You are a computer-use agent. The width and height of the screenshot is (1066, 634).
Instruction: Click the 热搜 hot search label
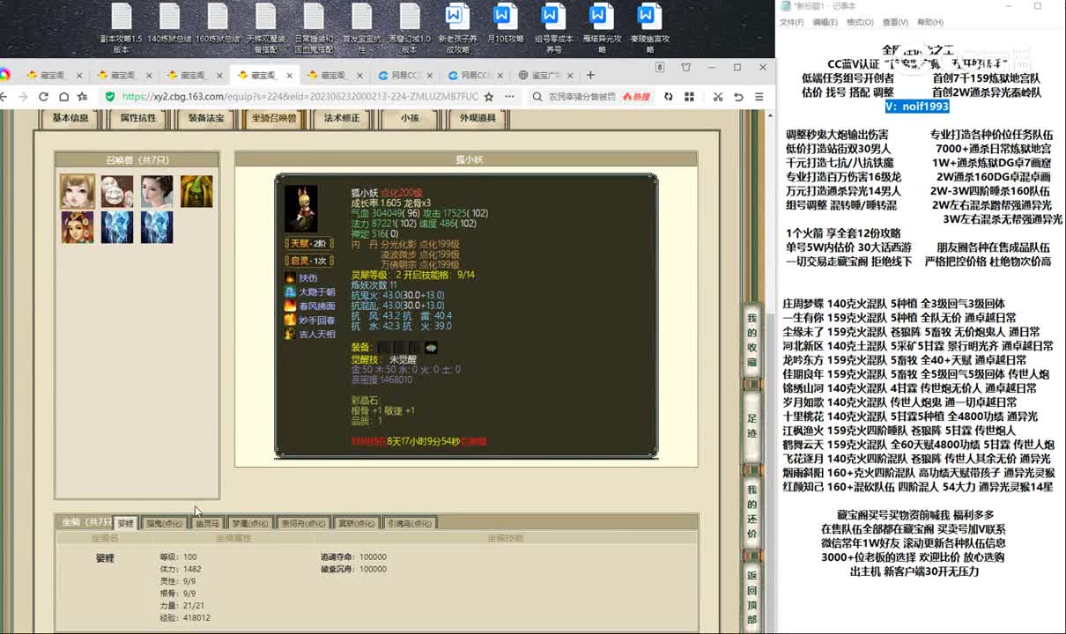(x=636, y=96)
